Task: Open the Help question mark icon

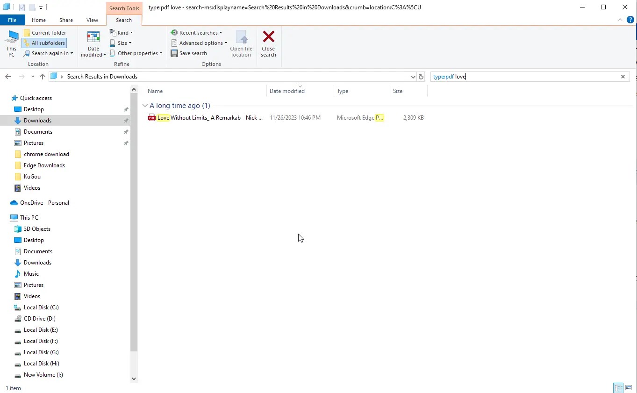Action: 631,20
